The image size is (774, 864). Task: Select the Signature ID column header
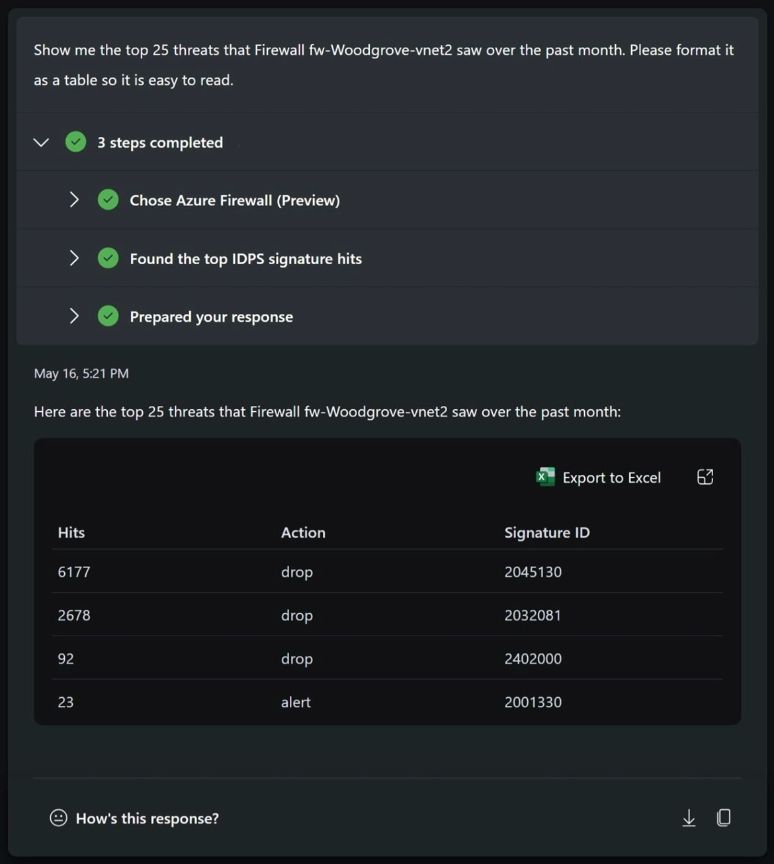coord(546,532)
